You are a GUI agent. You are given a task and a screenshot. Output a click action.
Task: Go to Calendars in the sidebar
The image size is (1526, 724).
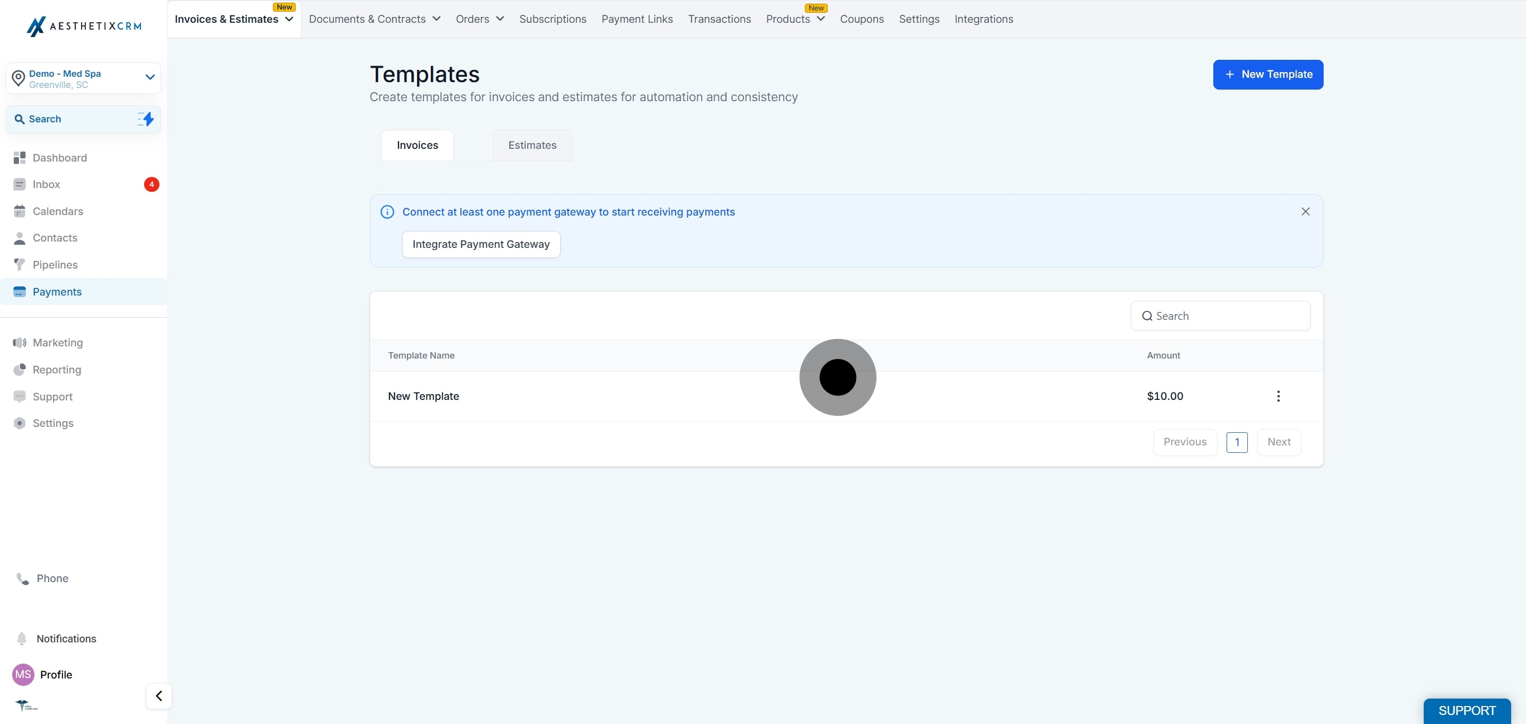(x=57, y=211)
